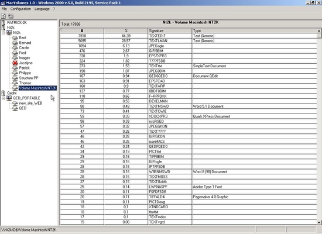Click the SimpleText Document type cell
This screenshot has width=322, height=234.
tap(255, 66)
